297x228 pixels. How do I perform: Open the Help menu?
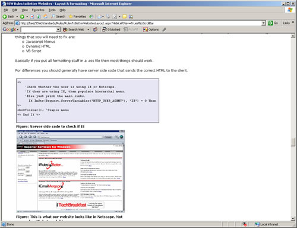pyautogui.click(x=62, y=10)
